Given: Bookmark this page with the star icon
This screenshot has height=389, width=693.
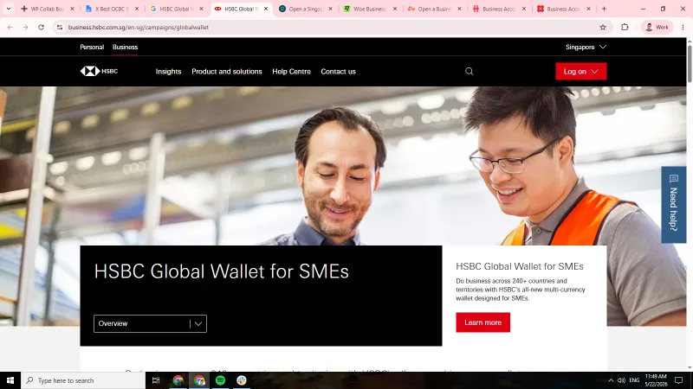Looking at the screenshot, I should [603, 28].
